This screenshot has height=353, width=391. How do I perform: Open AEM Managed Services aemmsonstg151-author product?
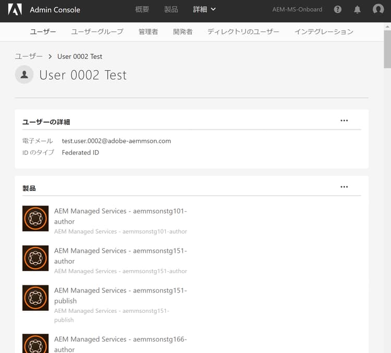(120, 255)
